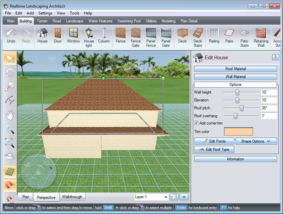Select the pan hand tool
The image size is (283, 214).
click(10, 115)
